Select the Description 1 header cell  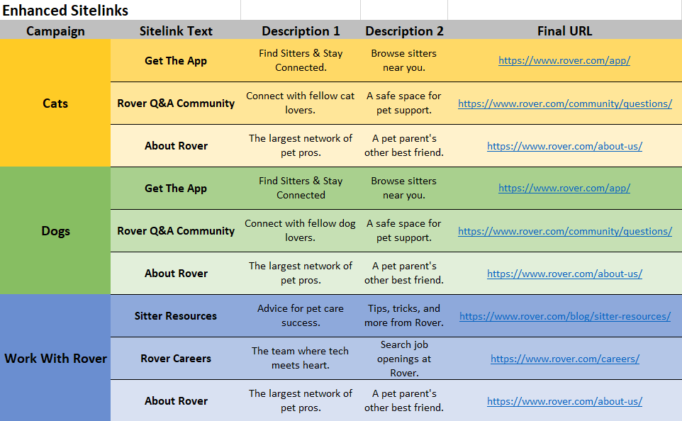click(301, 31)
